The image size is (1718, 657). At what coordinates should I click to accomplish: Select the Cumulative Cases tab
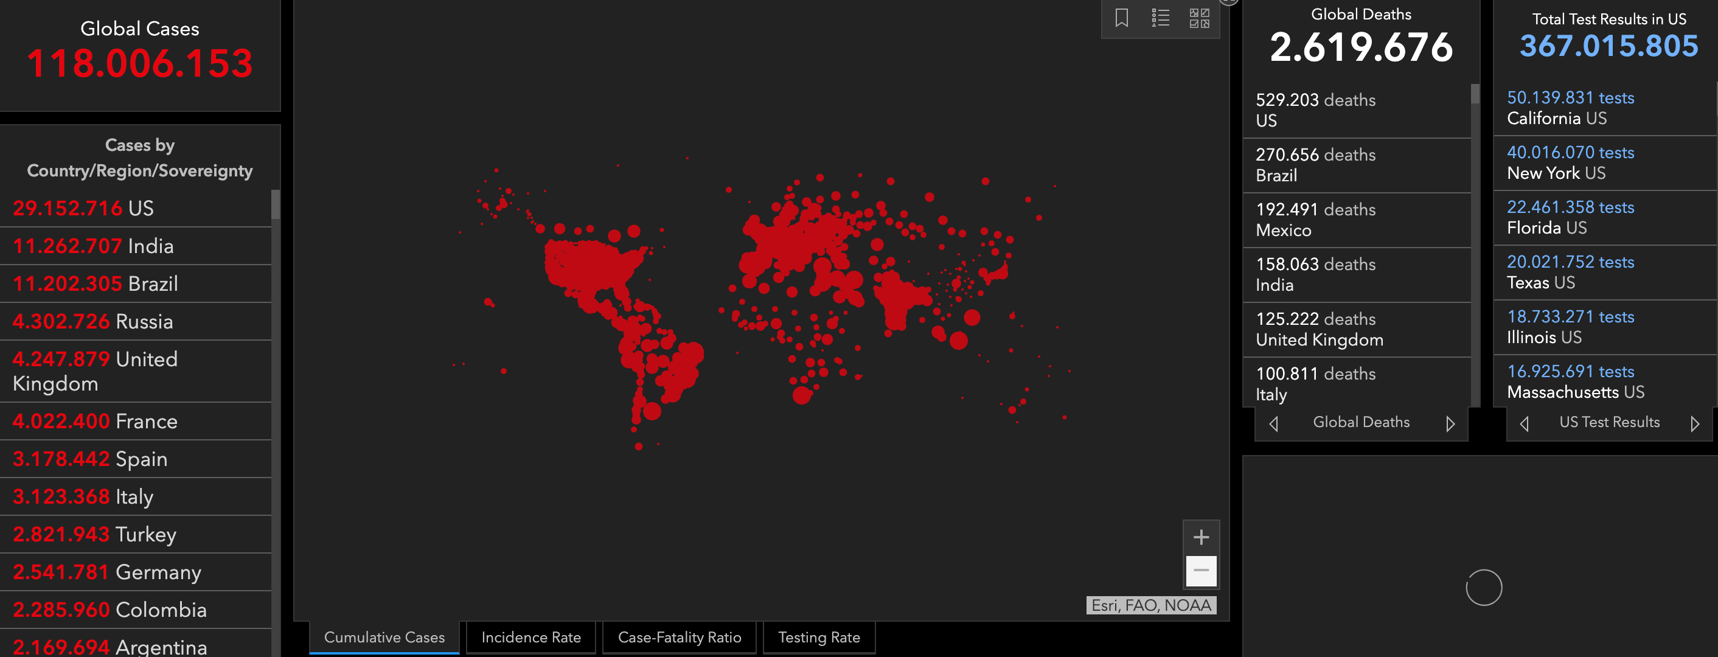(x=384, y=638)
